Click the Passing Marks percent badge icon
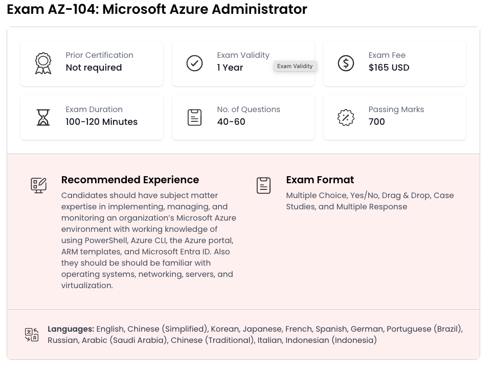This screenshot has width=494, height=368. click(x=346, y=118)
